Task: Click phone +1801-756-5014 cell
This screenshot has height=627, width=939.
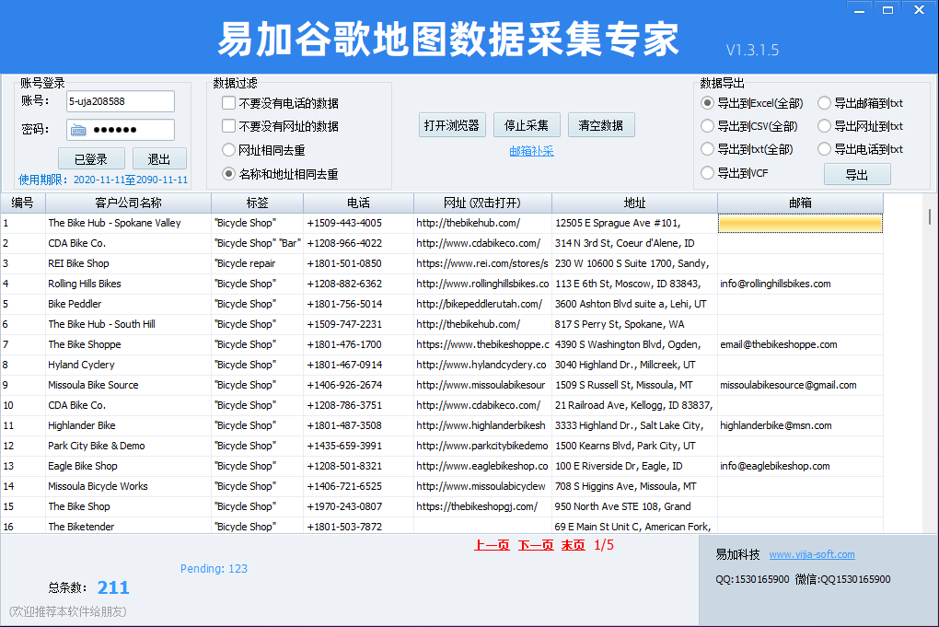Action: coord(358,304)
